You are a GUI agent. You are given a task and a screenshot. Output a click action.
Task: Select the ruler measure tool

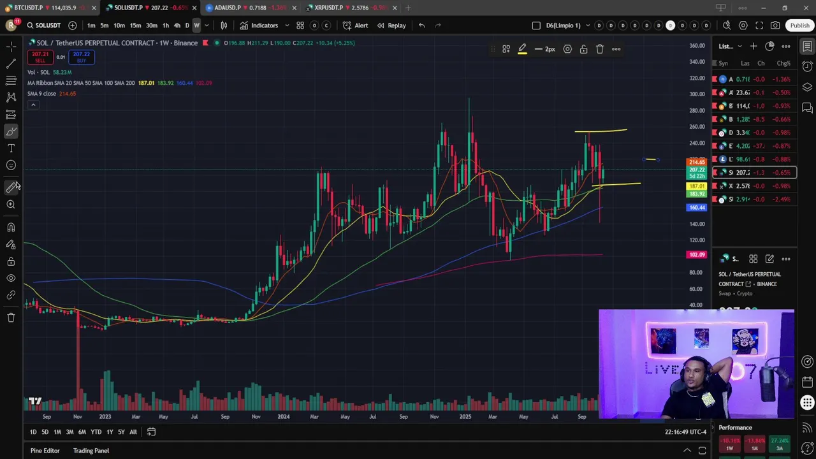tap(11, 187)
